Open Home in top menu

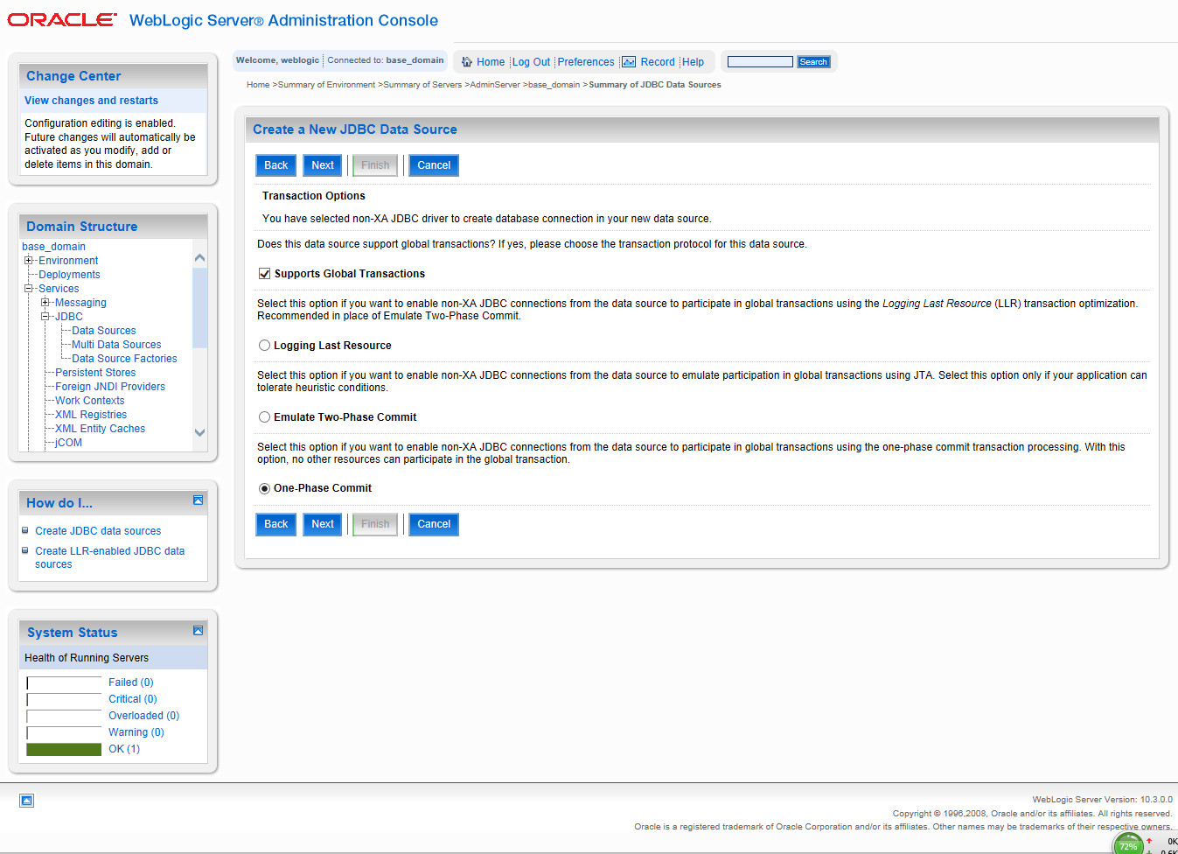point(491,62)
